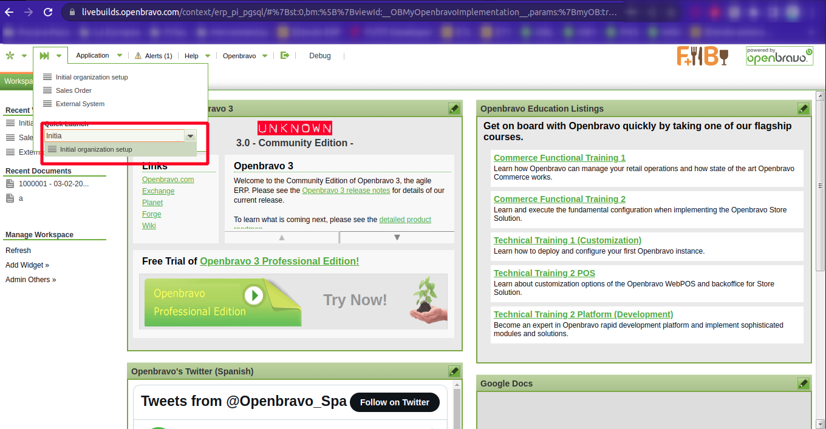Open the Application menu
Viewport: 826px width, 429px height.
point(93,55)
